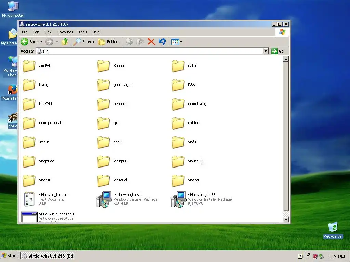Click the Go button
Viewport: 350px width, 262px height.
pos(278,51)
